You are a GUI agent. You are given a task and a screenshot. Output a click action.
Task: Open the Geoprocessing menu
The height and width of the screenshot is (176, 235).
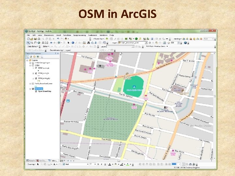[79, 35]
